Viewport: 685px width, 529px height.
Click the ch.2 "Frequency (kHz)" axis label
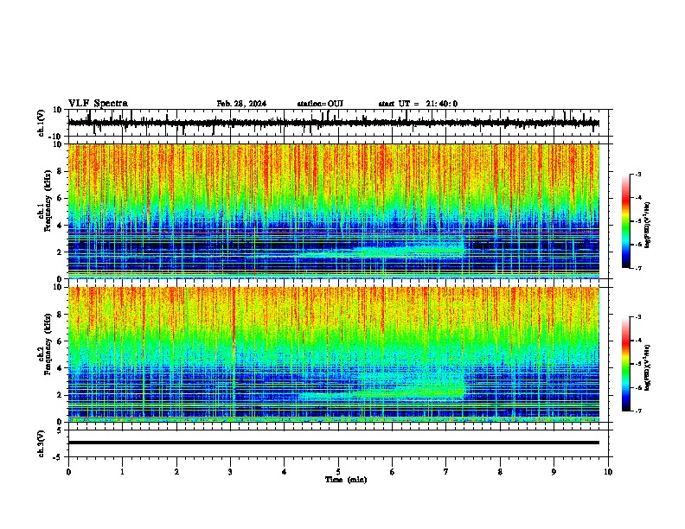(48, 344)
